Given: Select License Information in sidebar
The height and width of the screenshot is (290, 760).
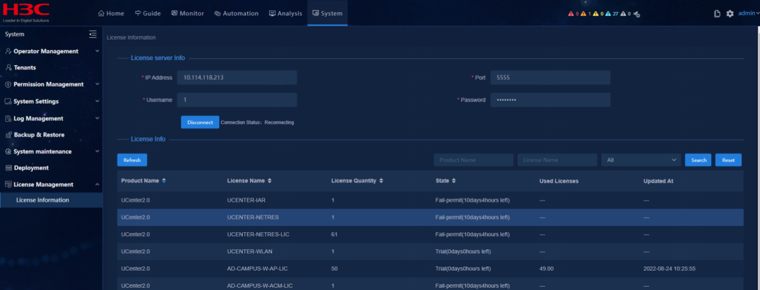Looking at the screenshot, I should (51, 200).
